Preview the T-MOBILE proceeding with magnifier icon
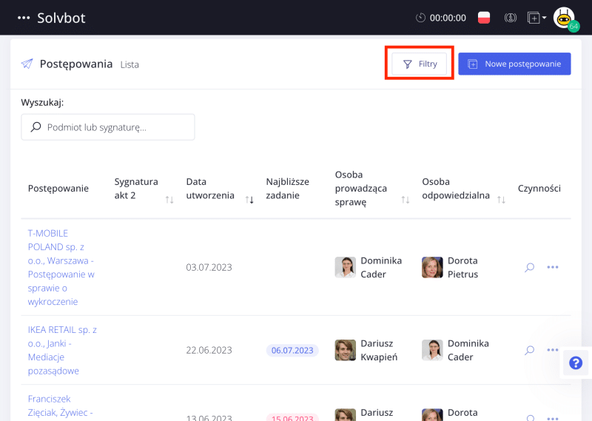 pos(529,267)
